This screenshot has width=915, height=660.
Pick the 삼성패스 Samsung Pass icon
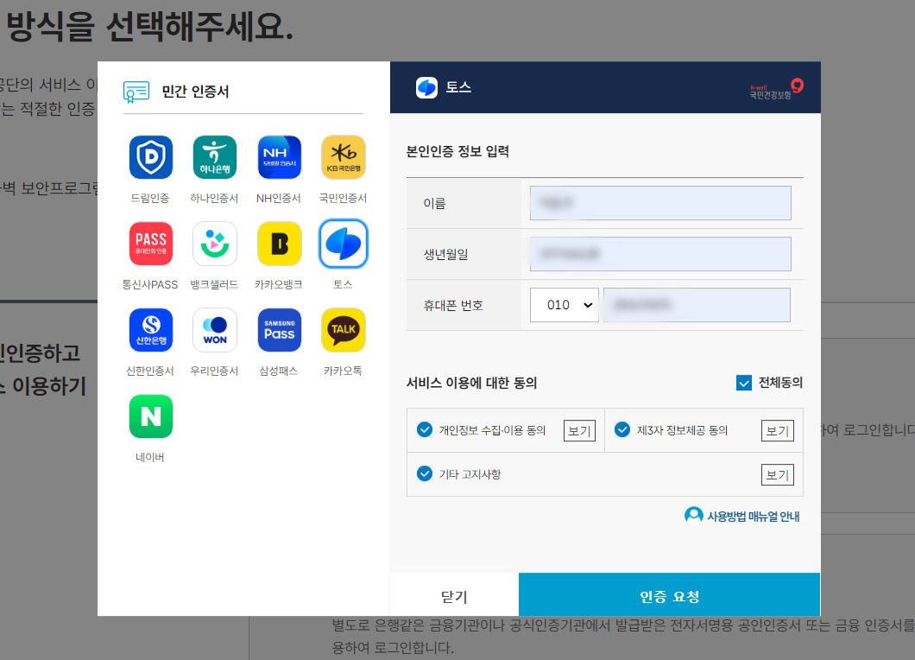click(279, 330)
